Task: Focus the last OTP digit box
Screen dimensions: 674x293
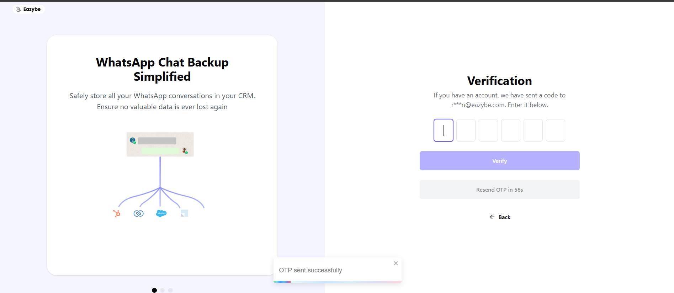Action: pyautogui.click(x=555, y=130)
